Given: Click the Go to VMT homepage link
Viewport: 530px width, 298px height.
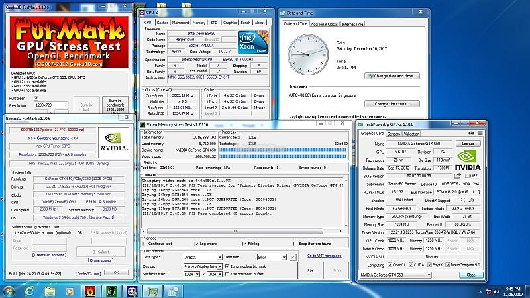Looking at the screenshot, I should pos(324,256).
